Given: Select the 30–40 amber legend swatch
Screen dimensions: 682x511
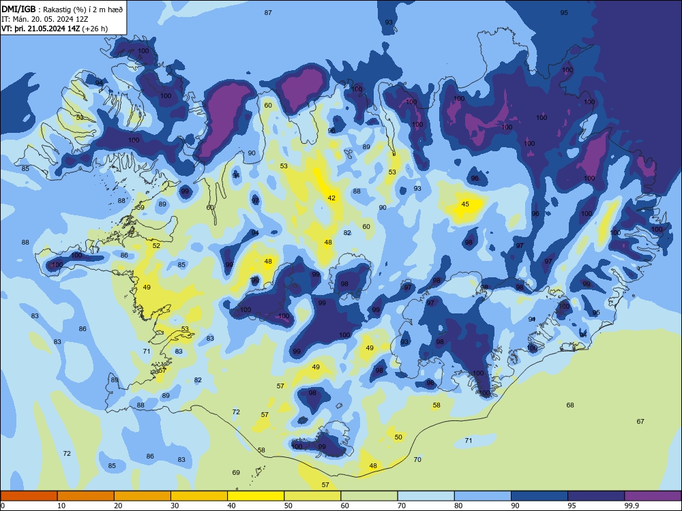Looking at the screenshot, I should pyautogui.click(x=199, y=496).
